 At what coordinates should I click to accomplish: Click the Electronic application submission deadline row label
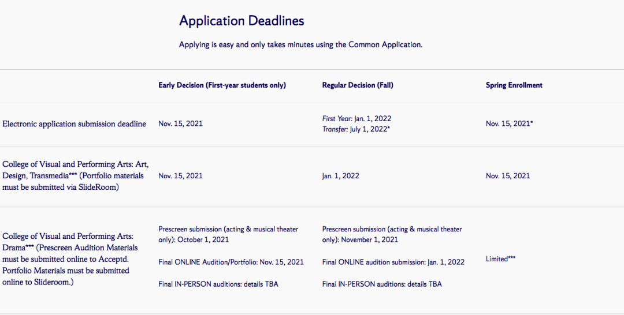pos(74,124)
